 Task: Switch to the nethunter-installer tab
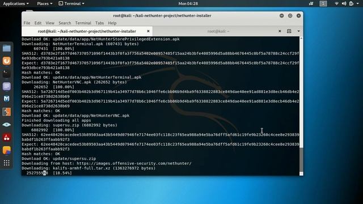[x=87, y=31]
